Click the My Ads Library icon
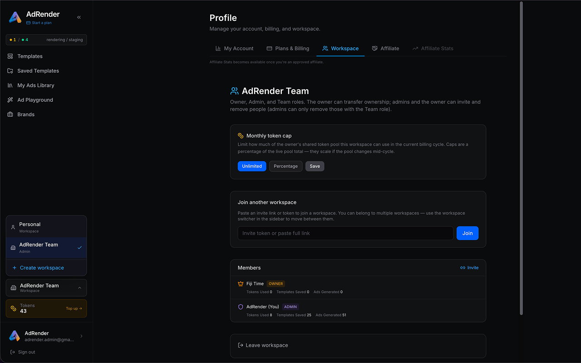 [x=10, y=85]
